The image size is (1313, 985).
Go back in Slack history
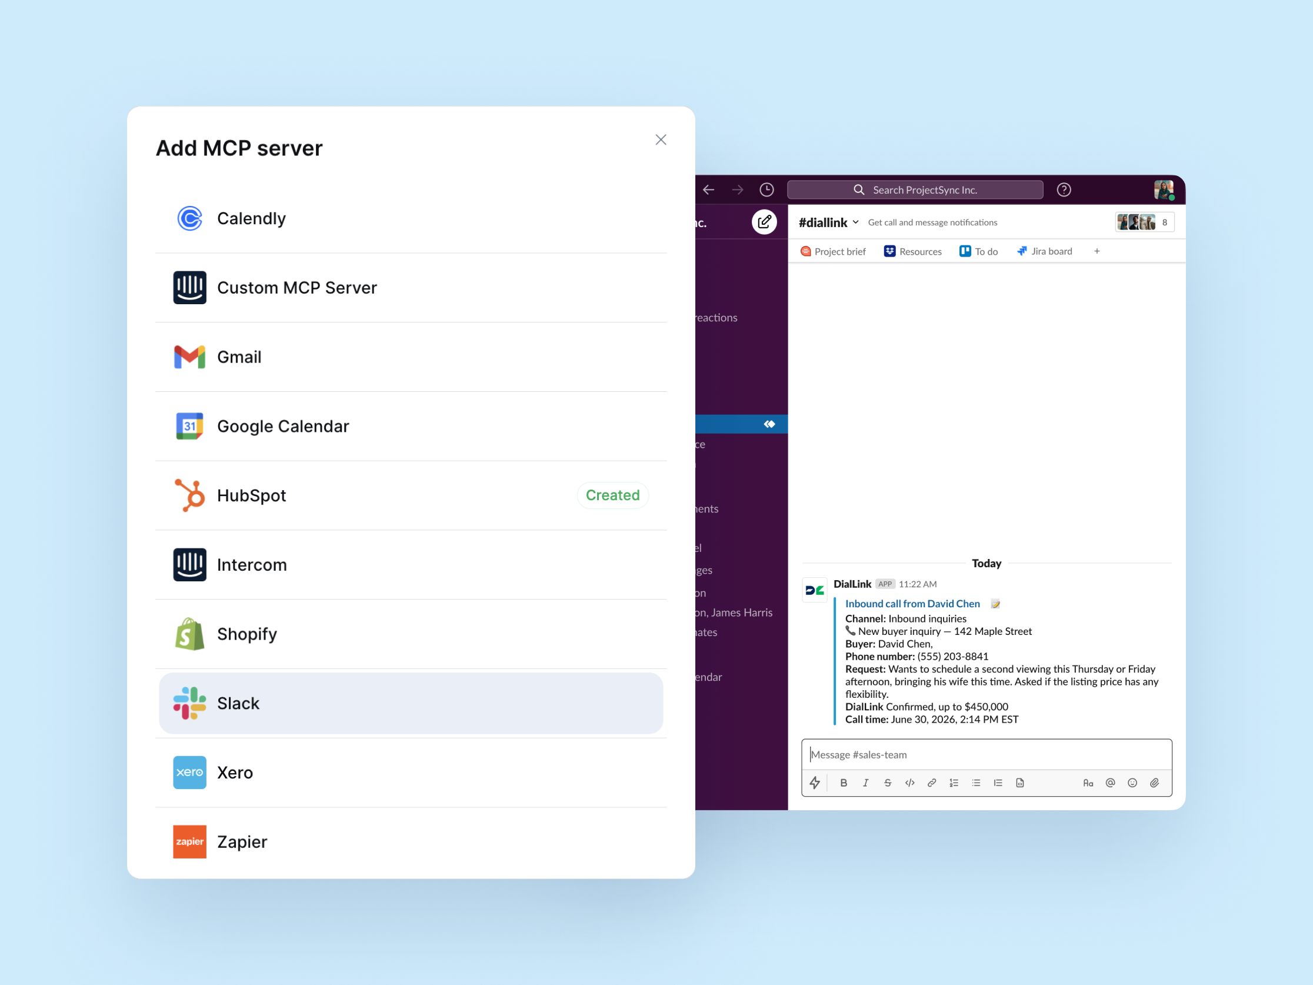[709, 190]
